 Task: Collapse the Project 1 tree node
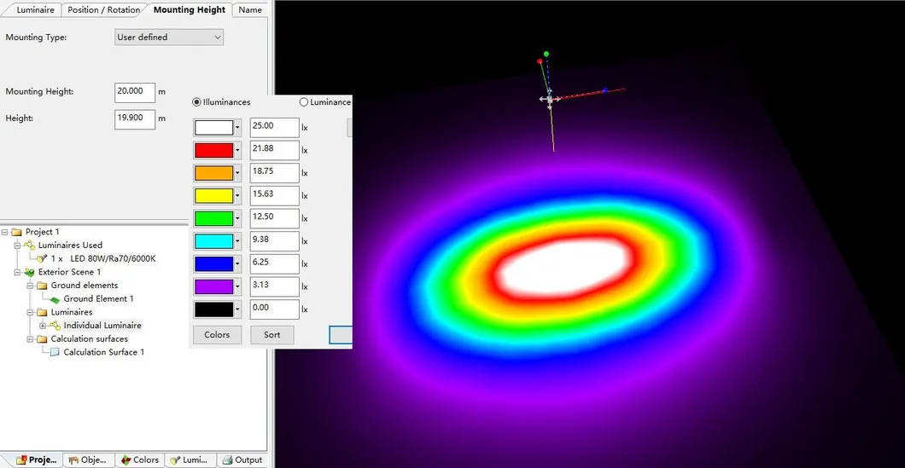[x=4, y=232]
